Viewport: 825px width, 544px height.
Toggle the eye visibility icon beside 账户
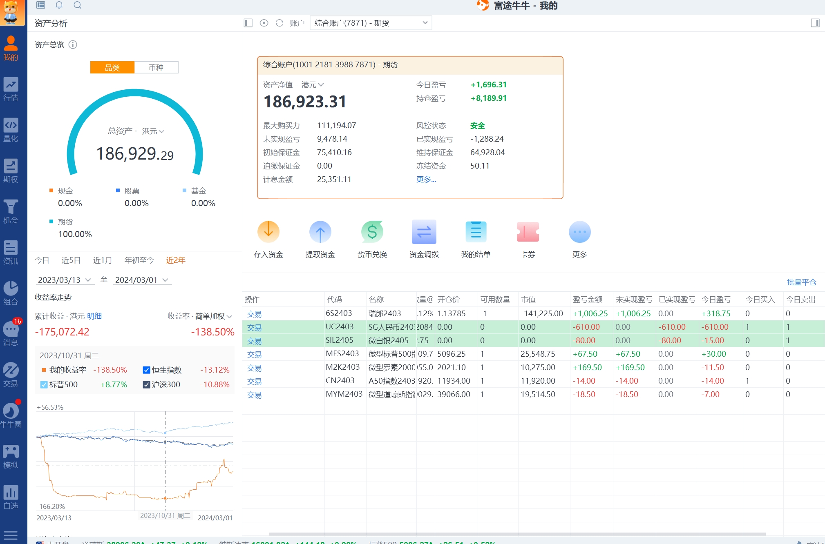[x=264, y=23]
